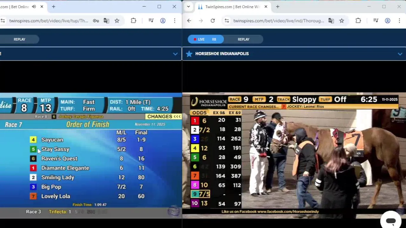Click the Horseshoe Indianapolis live video feed
The height and width of the screenshot is (228, 406).
(294, 155)
